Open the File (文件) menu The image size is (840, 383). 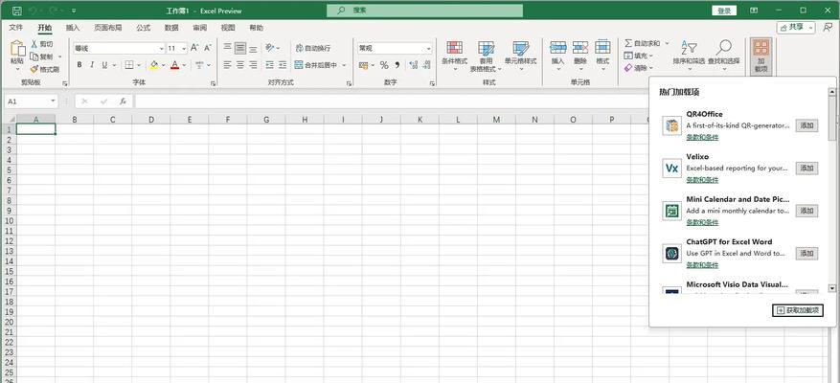pyautogui.click(x=15, y=28)
